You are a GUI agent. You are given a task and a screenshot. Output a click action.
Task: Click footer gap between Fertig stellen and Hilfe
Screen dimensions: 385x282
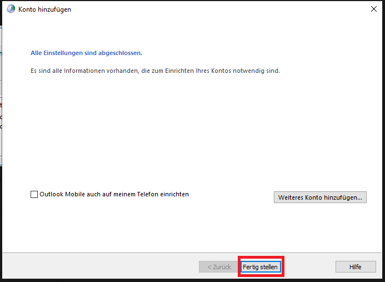point(308,267)
